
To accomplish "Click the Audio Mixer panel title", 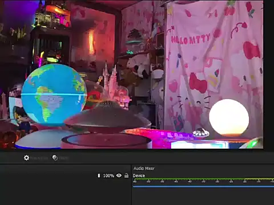I will click(144, 169).
